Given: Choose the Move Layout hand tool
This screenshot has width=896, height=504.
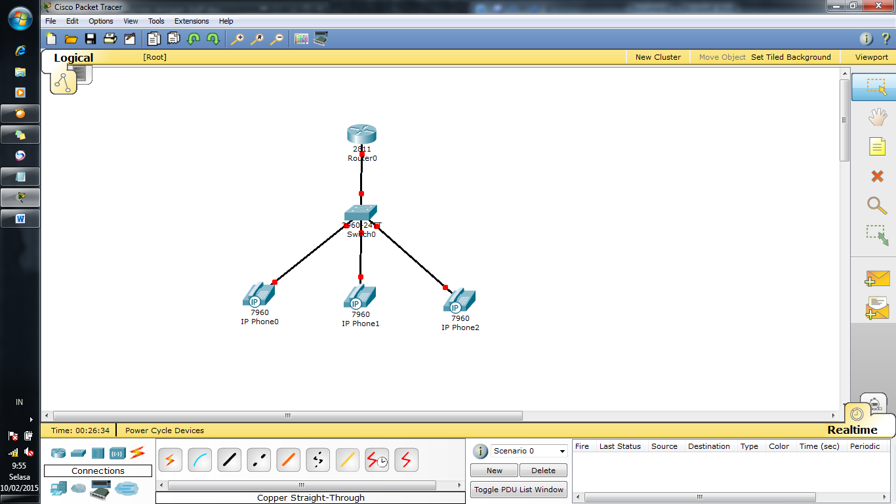Looking at the screenshot, I should tap(877, 117).
